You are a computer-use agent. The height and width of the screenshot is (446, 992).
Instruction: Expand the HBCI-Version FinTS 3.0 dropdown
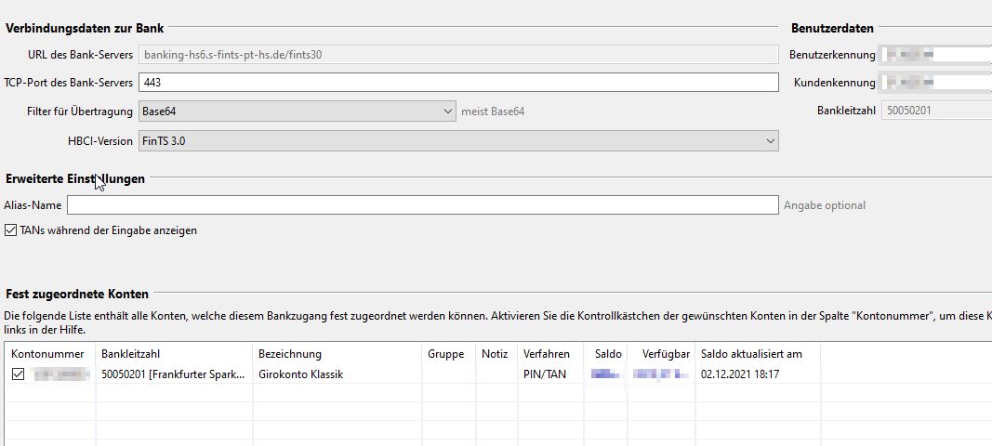(x=457, y=140)
